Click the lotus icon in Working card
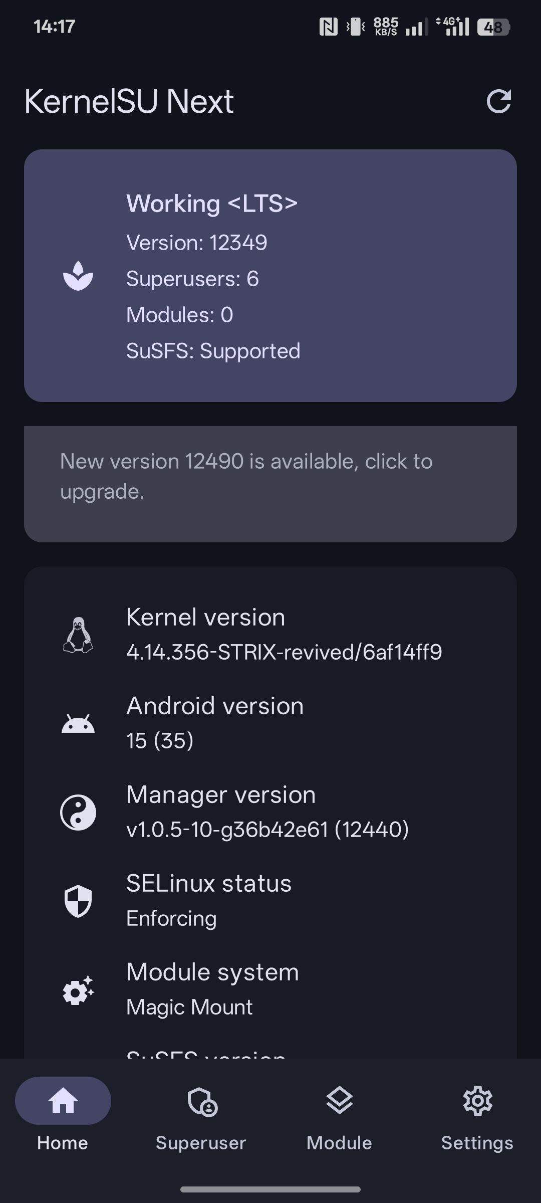This screenshot has height=1203, width=541. [x=78, y=276]
